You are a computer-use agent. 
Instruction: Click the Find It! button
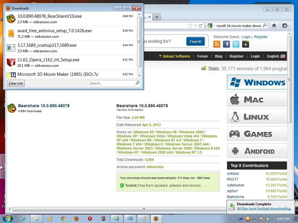(196, 41)
